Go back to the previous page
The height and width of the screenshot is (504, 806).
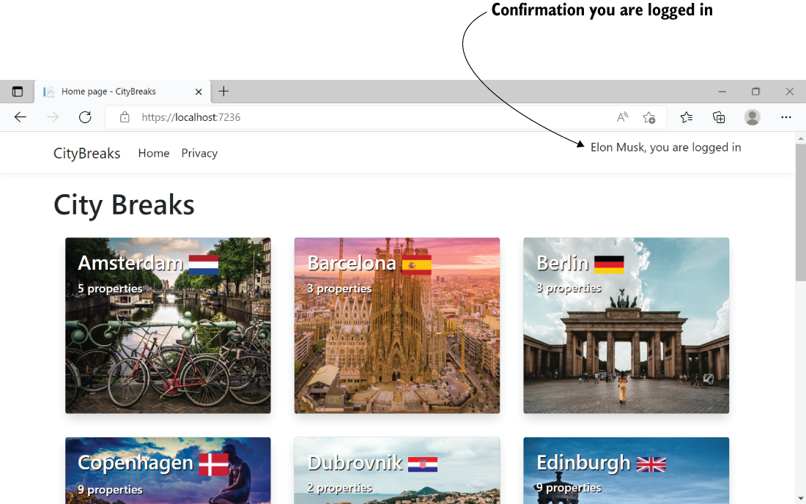20,117
